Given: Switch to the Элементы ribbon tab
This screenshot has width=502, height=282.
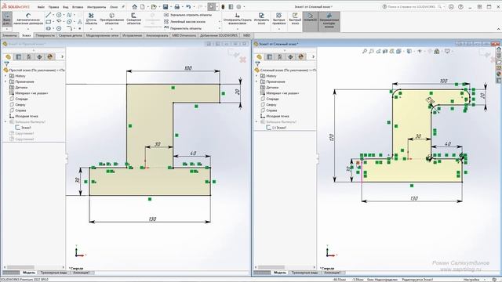Looking at the screenshot, I should point(9,35).
